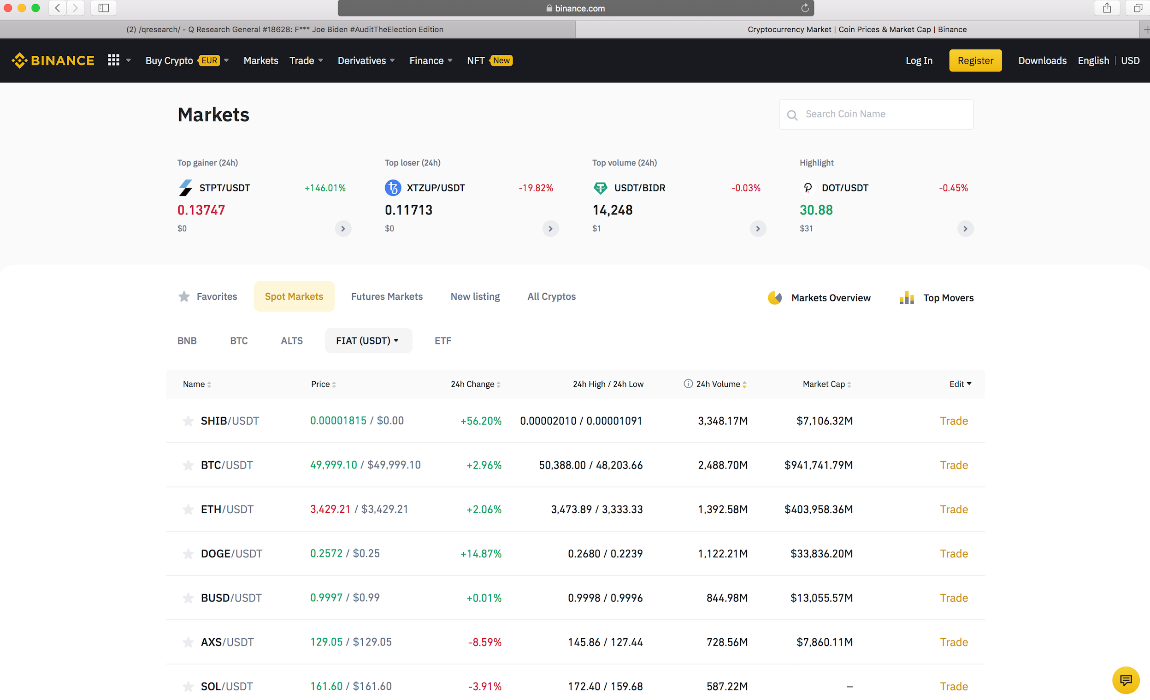This screenshot has width=1150, height=700.
Task: Click the Register button
Action: pos(975,61)
